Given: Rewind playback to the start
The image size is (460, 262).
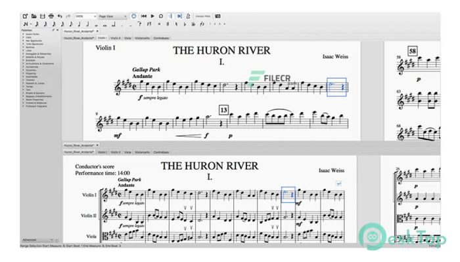Looking at the screenshot, I should coord(144,16).
